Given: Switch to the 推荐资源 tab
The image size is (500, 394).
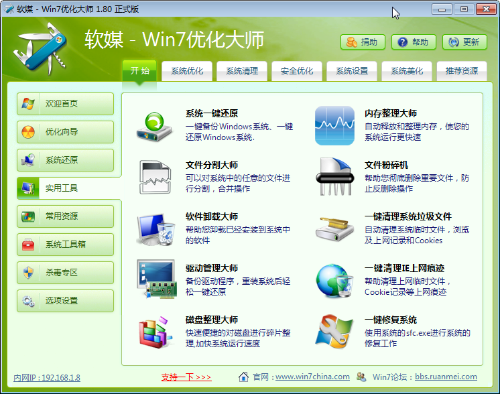Looking at the screenshot, I should pos(462,71).
